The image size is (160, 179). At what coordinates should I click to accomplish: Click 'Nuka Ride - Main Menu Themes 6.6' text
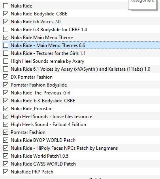click(x=48, y=45)
